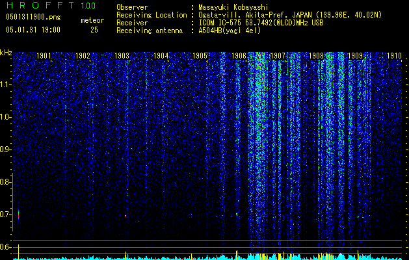Click the 1907 time marker

[278, 56]
